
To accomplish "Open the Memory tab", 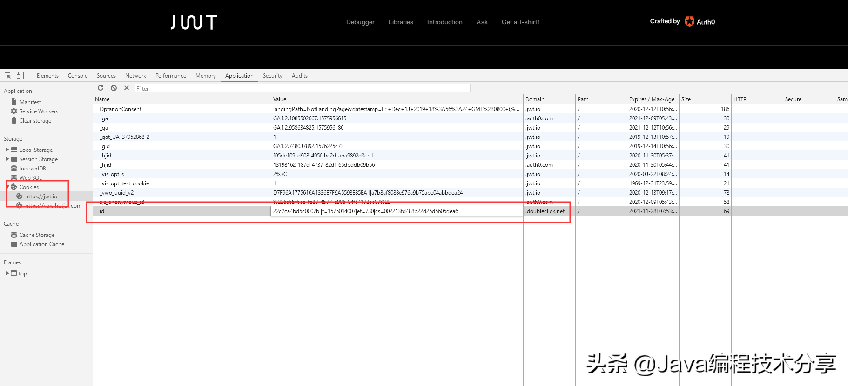I will click(x=205, y=76).
